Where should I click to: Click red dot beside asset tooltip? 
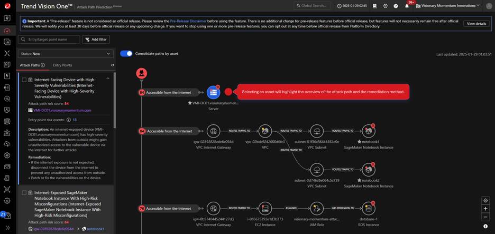click(x=228, y=92)
